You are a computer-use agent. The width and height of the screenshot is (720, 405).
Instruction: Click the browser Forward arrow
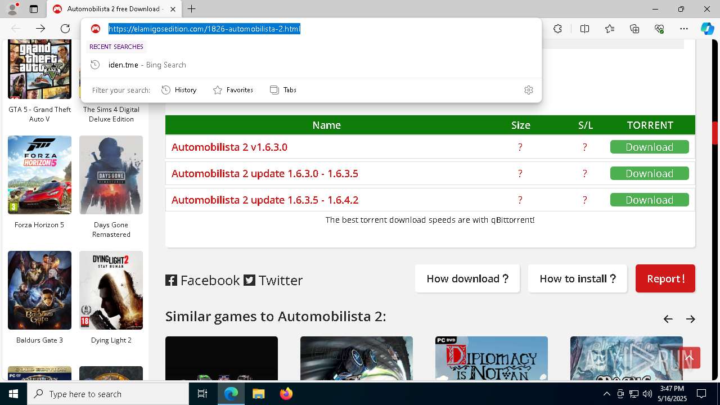click(x=40, y=29)
